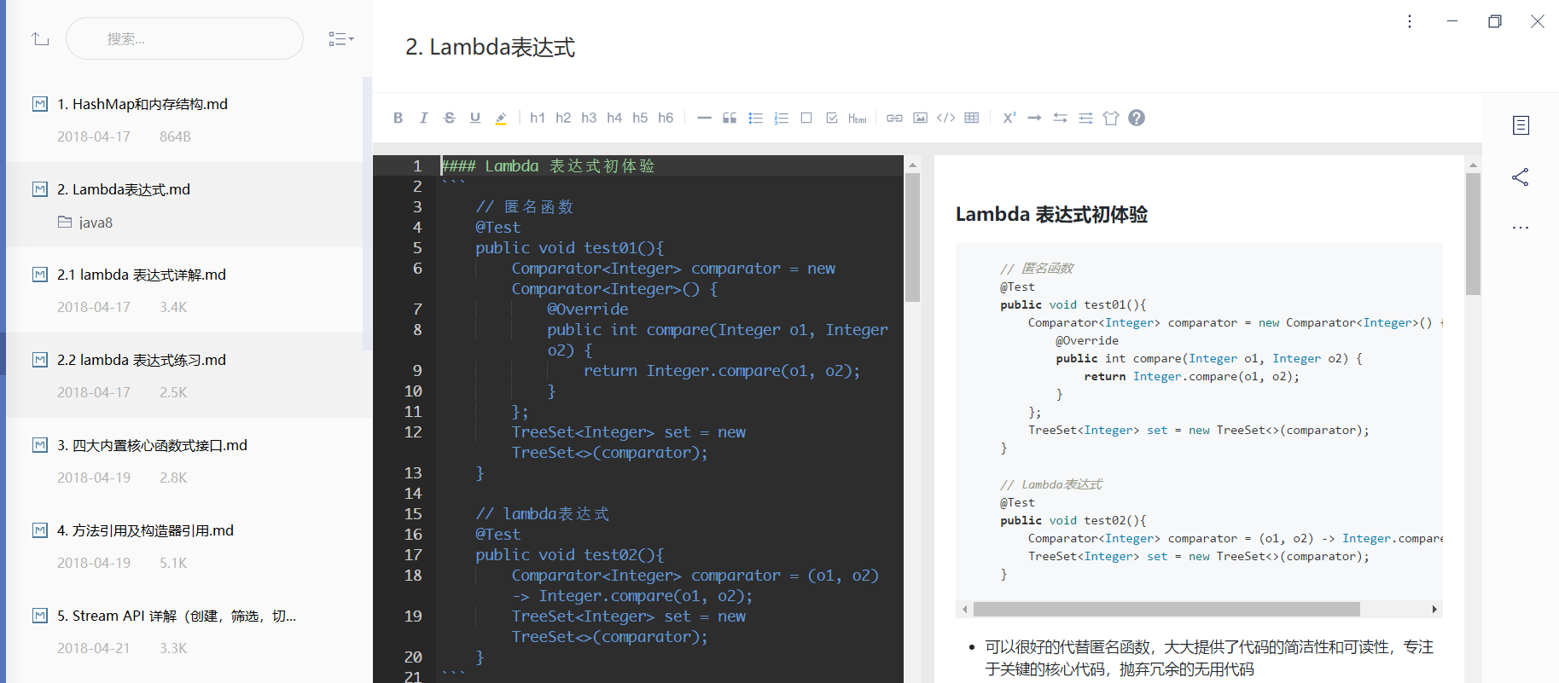Screen dimensions: 1559x683
Task: Click the 'Lambda 表达式初体验' preview heading
Action: tap(1051, 214)
